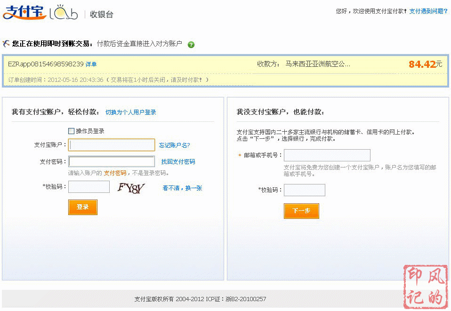Click the 找回支付密码 link
This screenshot has height=311, width=451.
tap(178, 161)
